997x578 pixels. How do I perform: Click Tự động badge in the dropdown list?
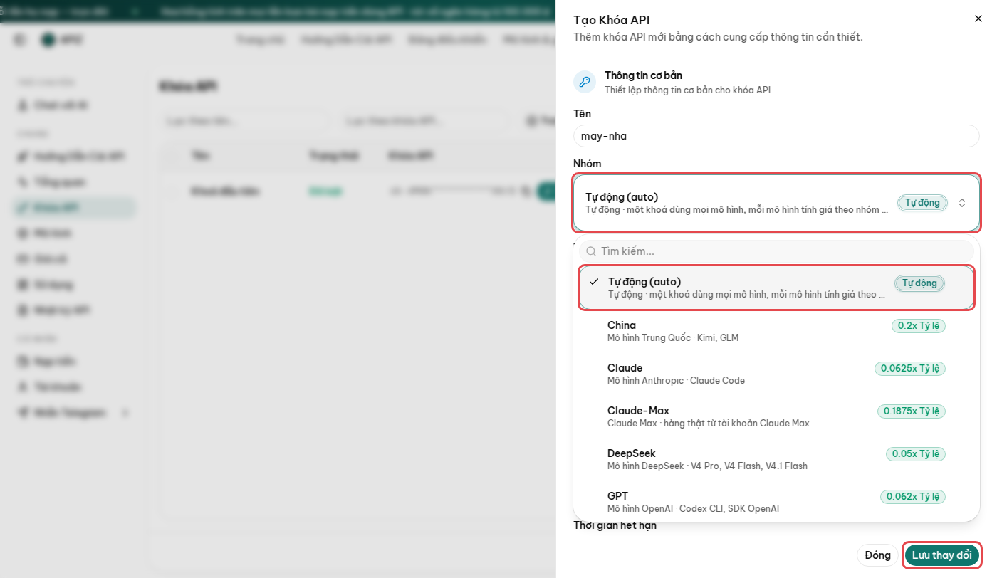920,283
